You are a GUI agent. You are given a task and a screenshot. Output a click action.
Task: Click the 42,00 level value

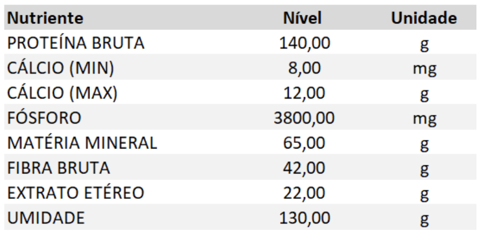[x=305, y=168]
